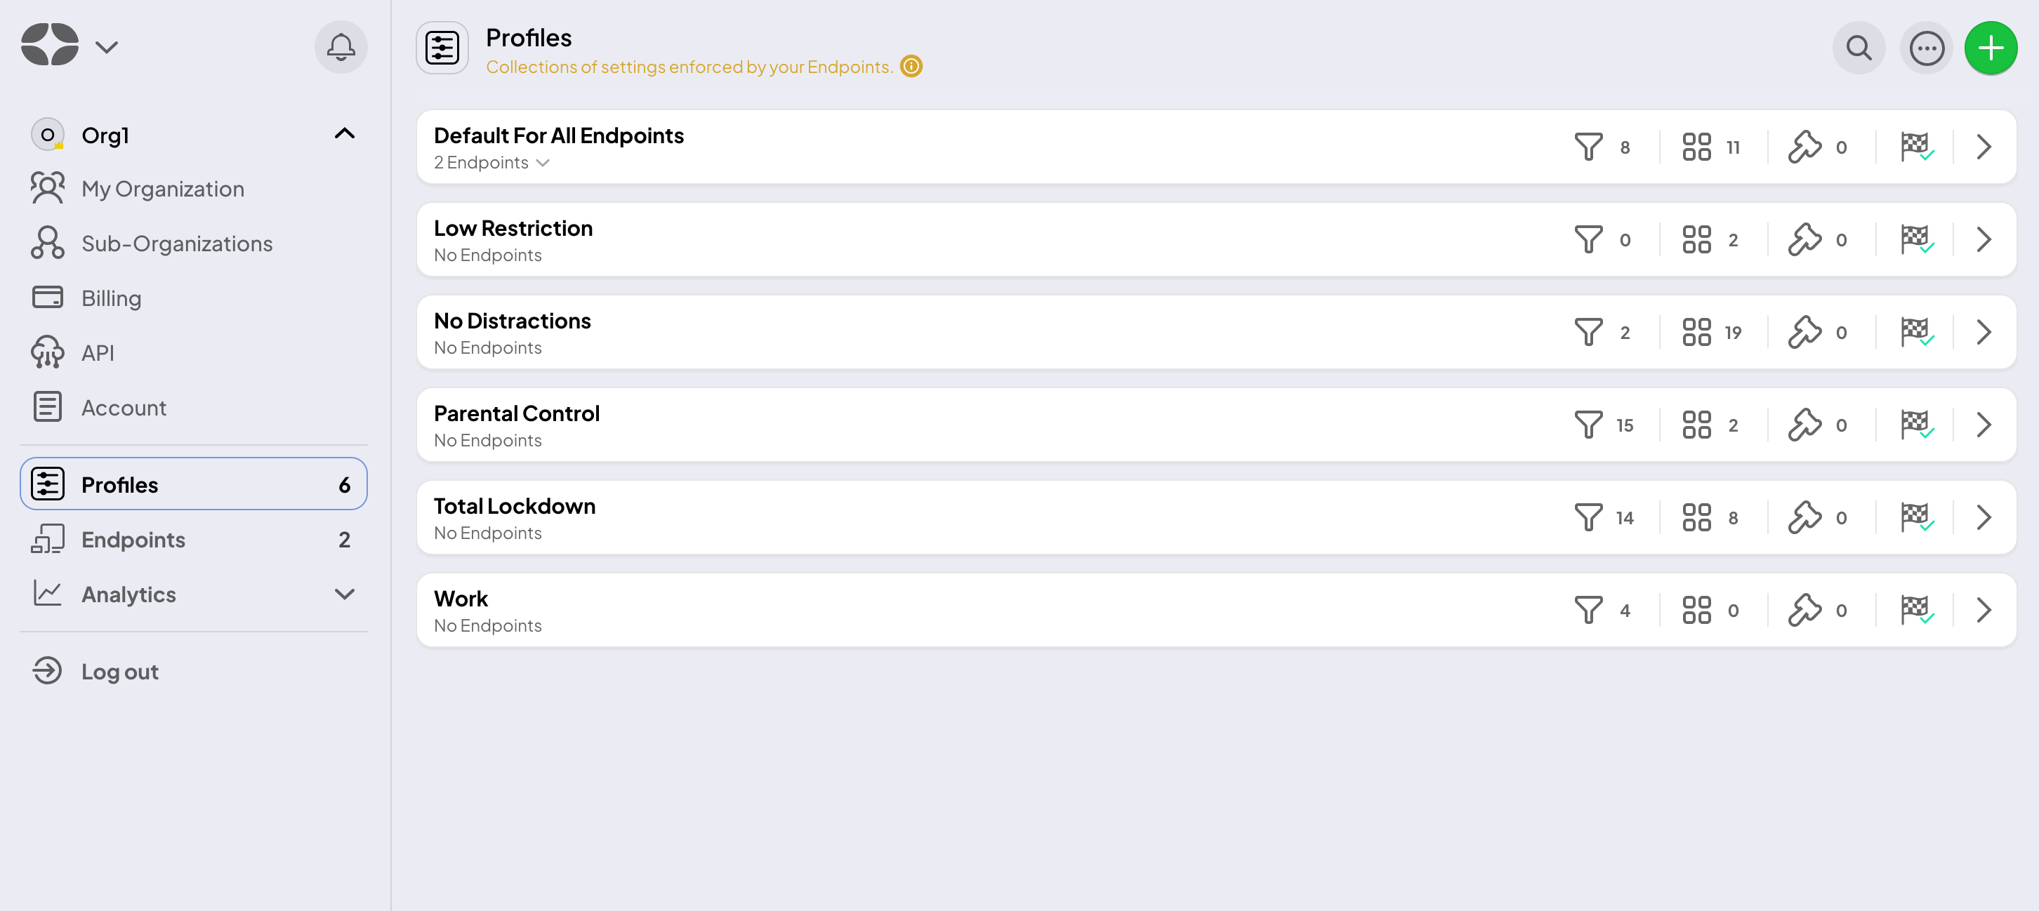Click the apps grid icon on Total Lockdown profile
Image resolution: width=2039 pixels, height=911 pixels.
(1694, 517)
